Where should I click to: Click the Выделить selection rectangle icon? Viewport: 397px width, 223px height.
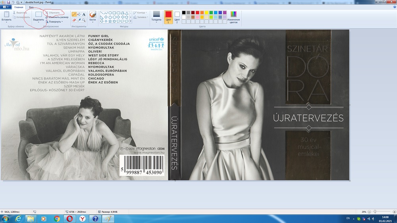tap(39, 14)
